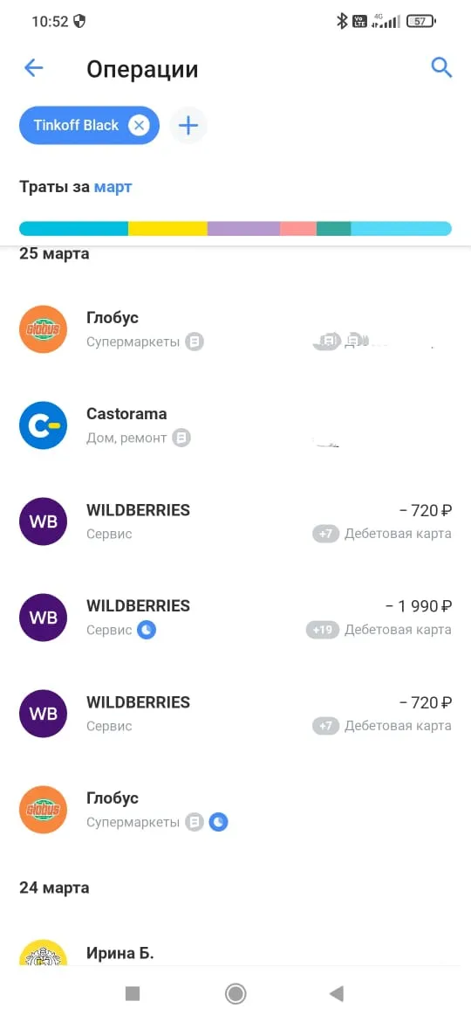
Task: Tap the blue clock icon beside WILDBERRIES Сервис
Action: tap(147, 630)
